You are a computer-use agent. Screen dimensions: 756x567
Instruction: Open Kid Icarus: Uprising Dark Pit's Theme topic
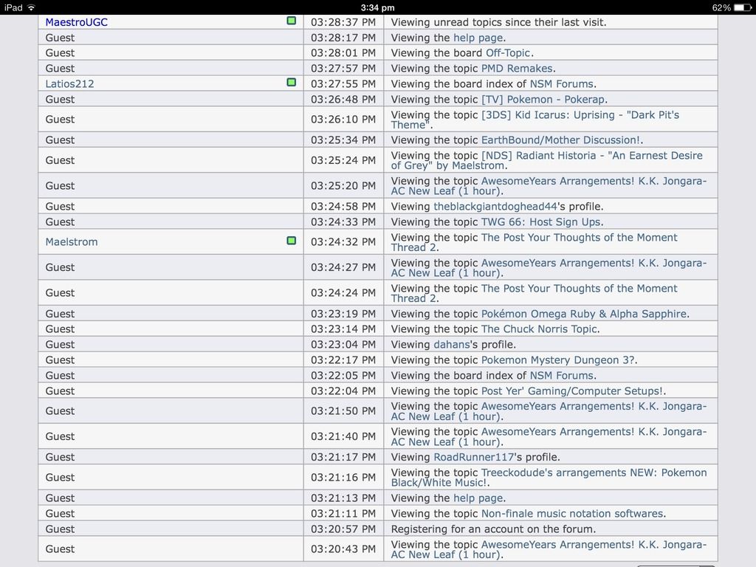tap(535, 120)
